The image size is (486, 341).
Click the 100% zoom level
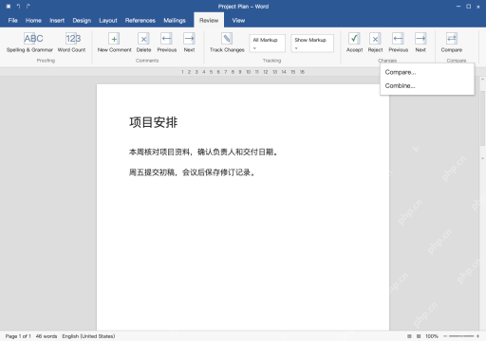[x=432, y=336]
